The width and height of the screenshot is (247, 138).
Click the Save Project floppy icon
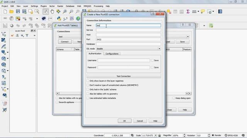[x=18, y=11]
